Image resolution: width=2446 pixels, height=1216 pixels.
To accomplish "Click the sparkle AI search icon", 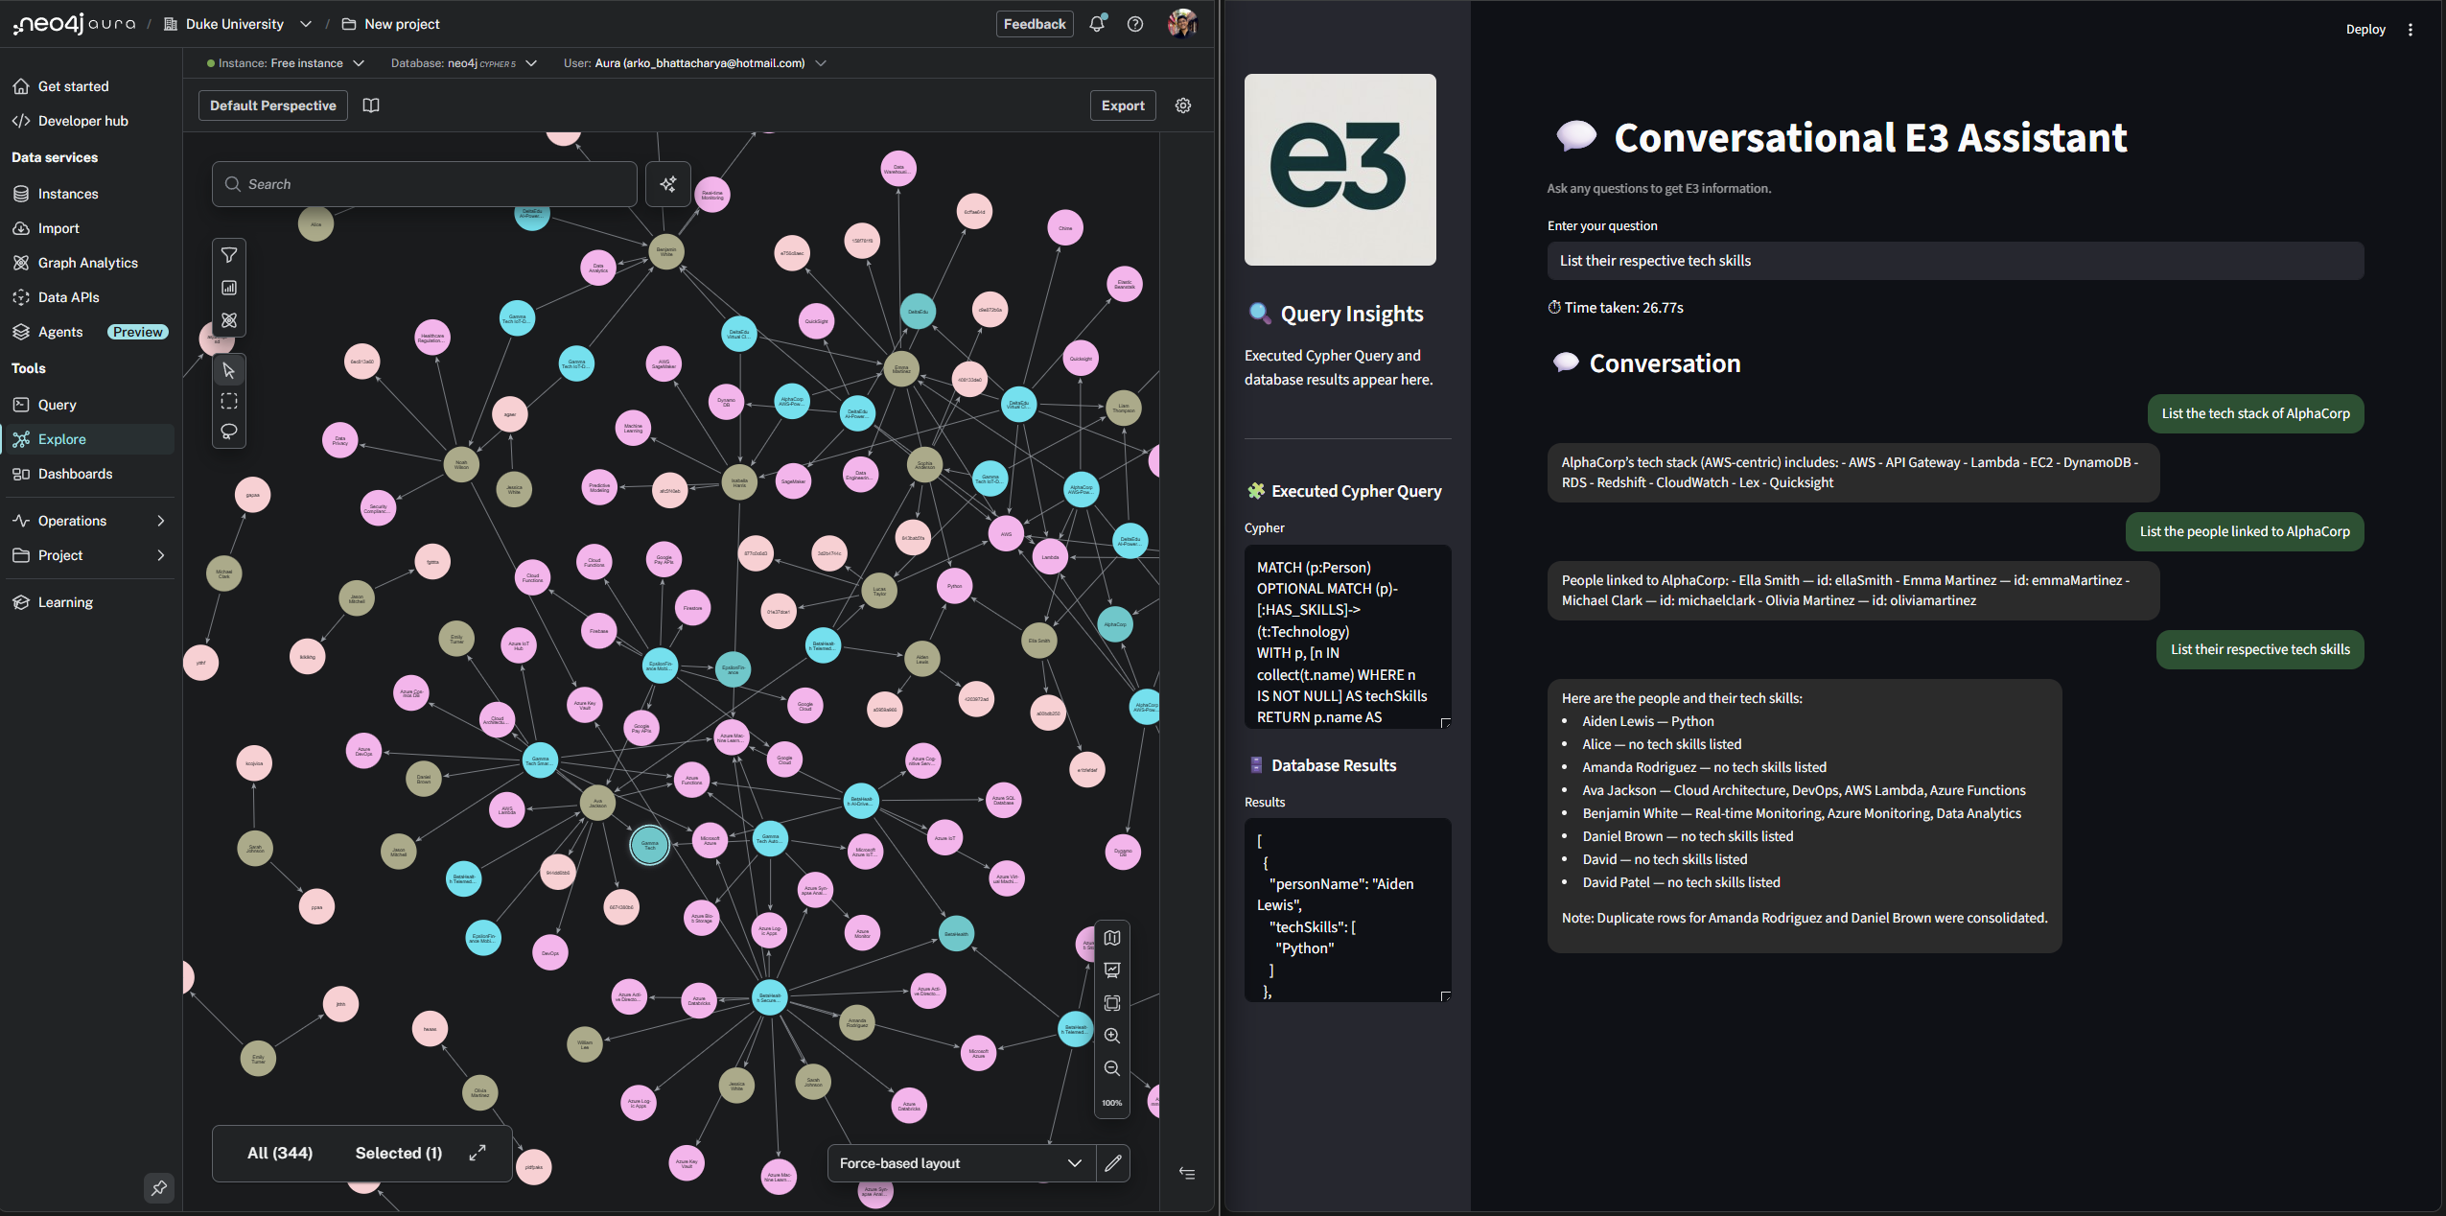I will [668, 184].
